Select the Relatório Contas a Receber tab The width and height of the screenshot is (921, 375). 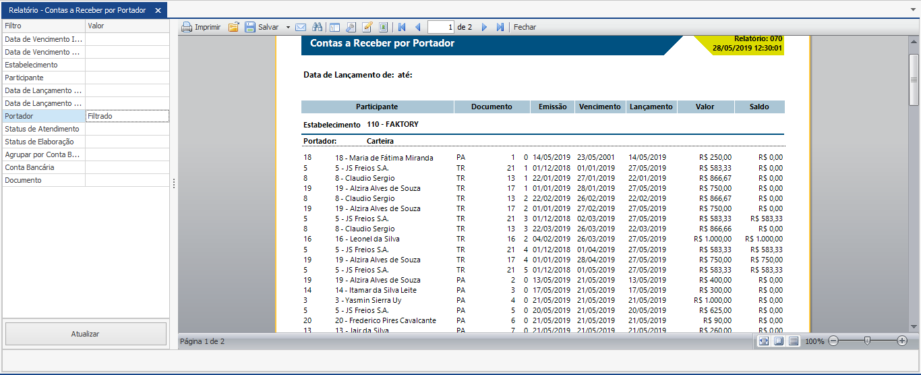(x=77, y=10)
